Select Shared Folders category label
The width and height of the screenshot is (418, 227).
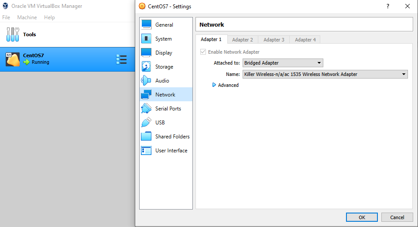[x=172, y=136]
